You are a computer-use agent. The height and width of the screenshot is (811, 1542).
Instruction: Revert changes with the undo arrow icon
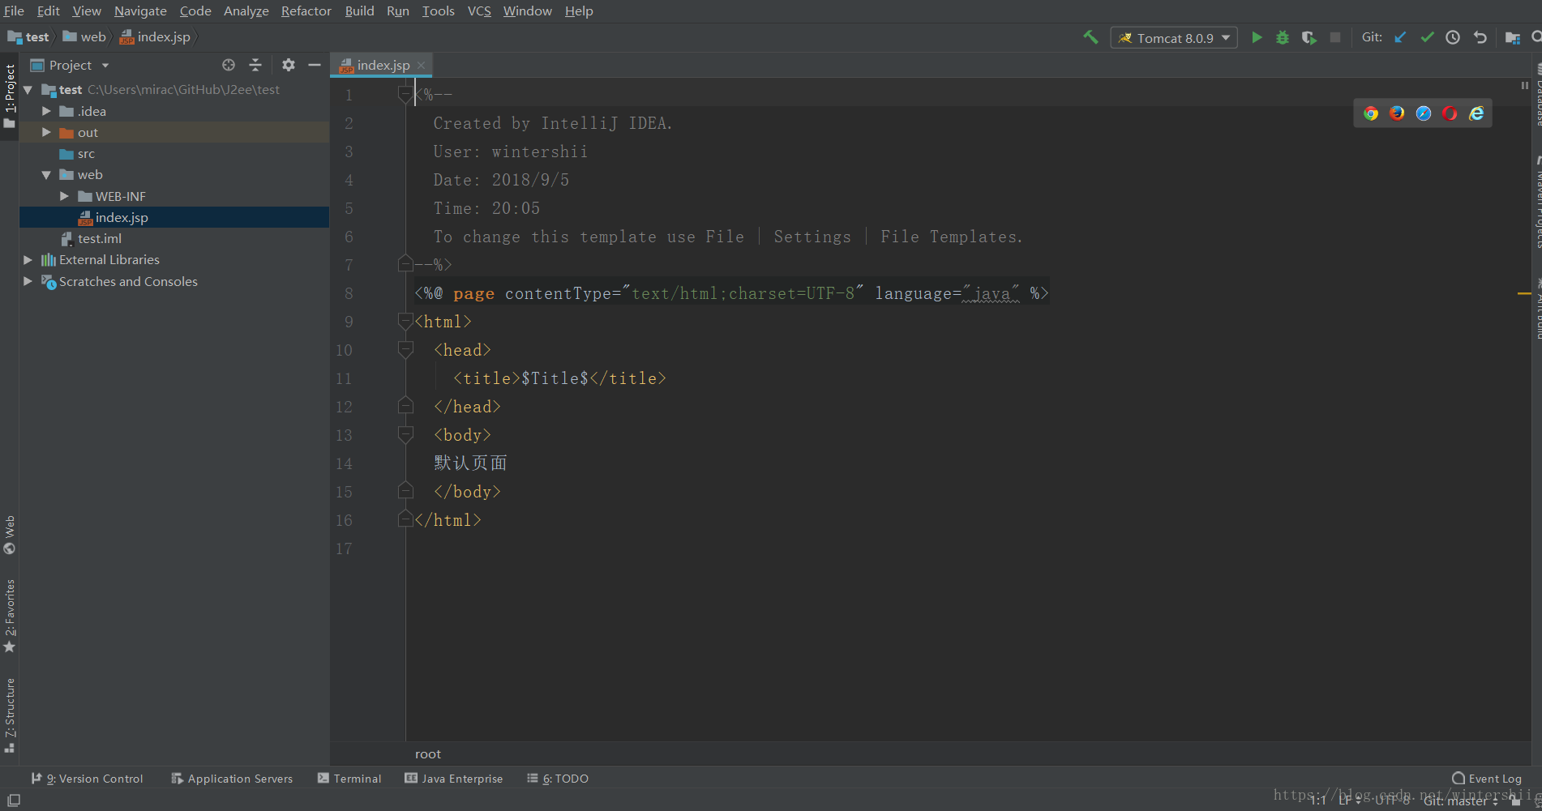pos(1480,37)
